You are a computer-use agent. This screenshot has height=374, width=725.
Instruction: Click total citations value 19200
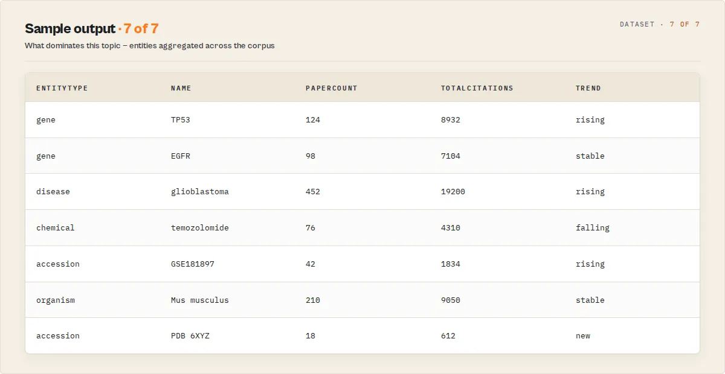[453, 192]
